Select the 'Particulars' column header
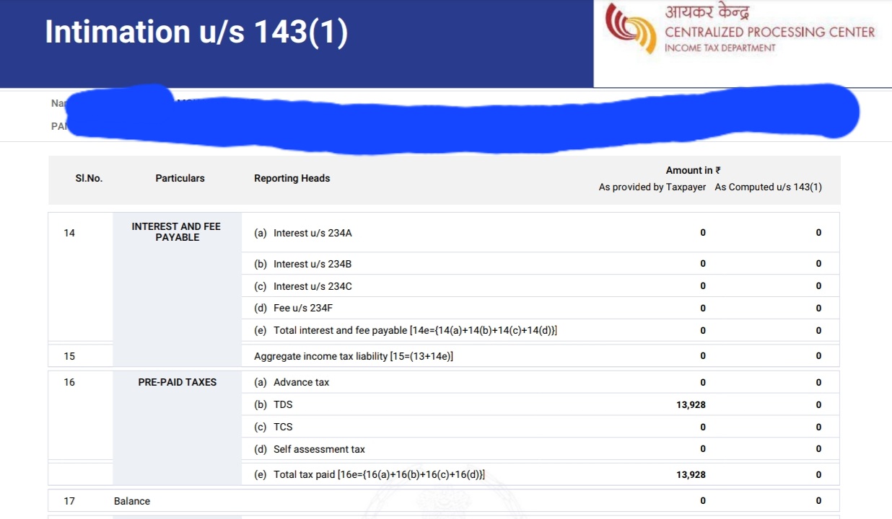This screenshot has height=519, width=892. pos(180,178)
